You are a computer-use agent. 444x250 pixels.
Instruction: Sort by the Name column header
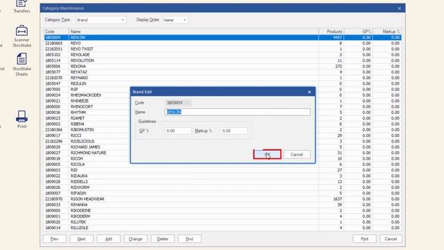click(x=194, y=31)
